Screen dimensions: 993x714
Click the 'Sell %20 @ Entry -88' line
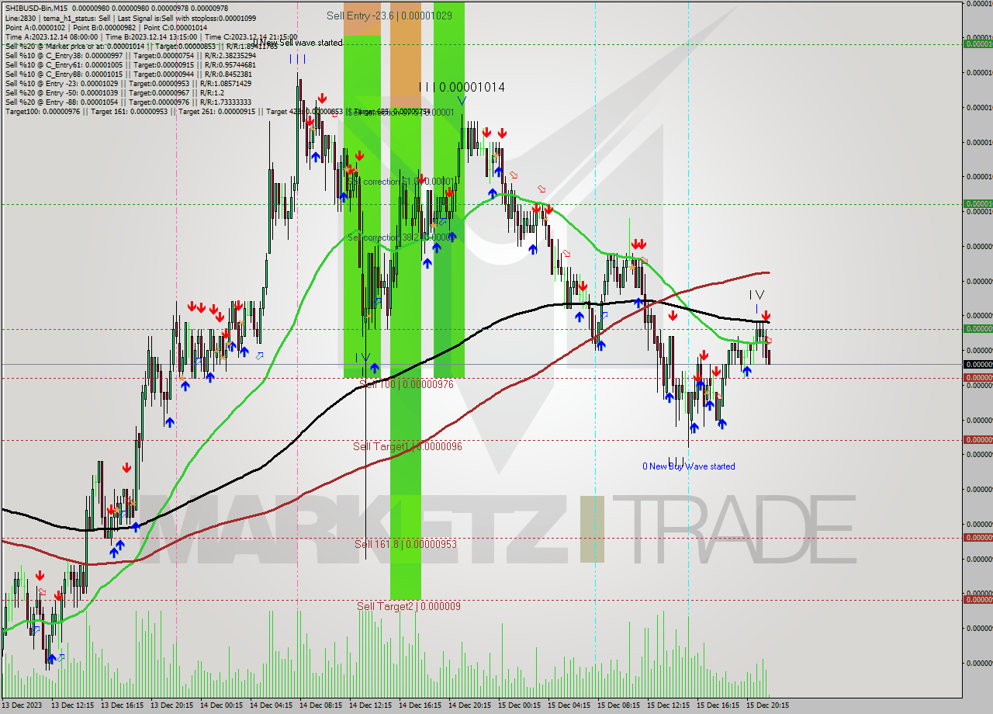click(128, 102)
